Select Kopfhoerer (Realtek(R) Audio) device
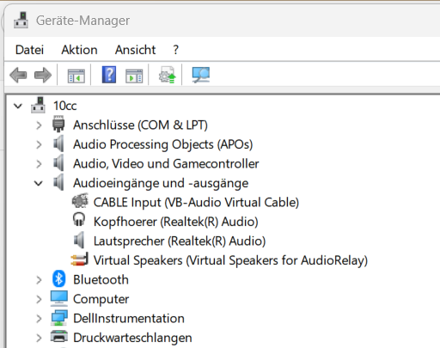440x348 pixels. (176, 222)
